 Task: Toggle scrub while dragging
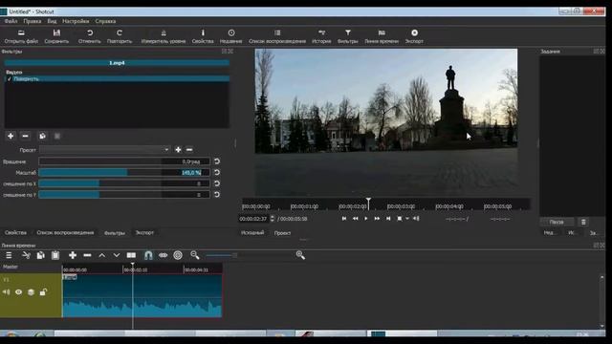(x=164, y=255)
